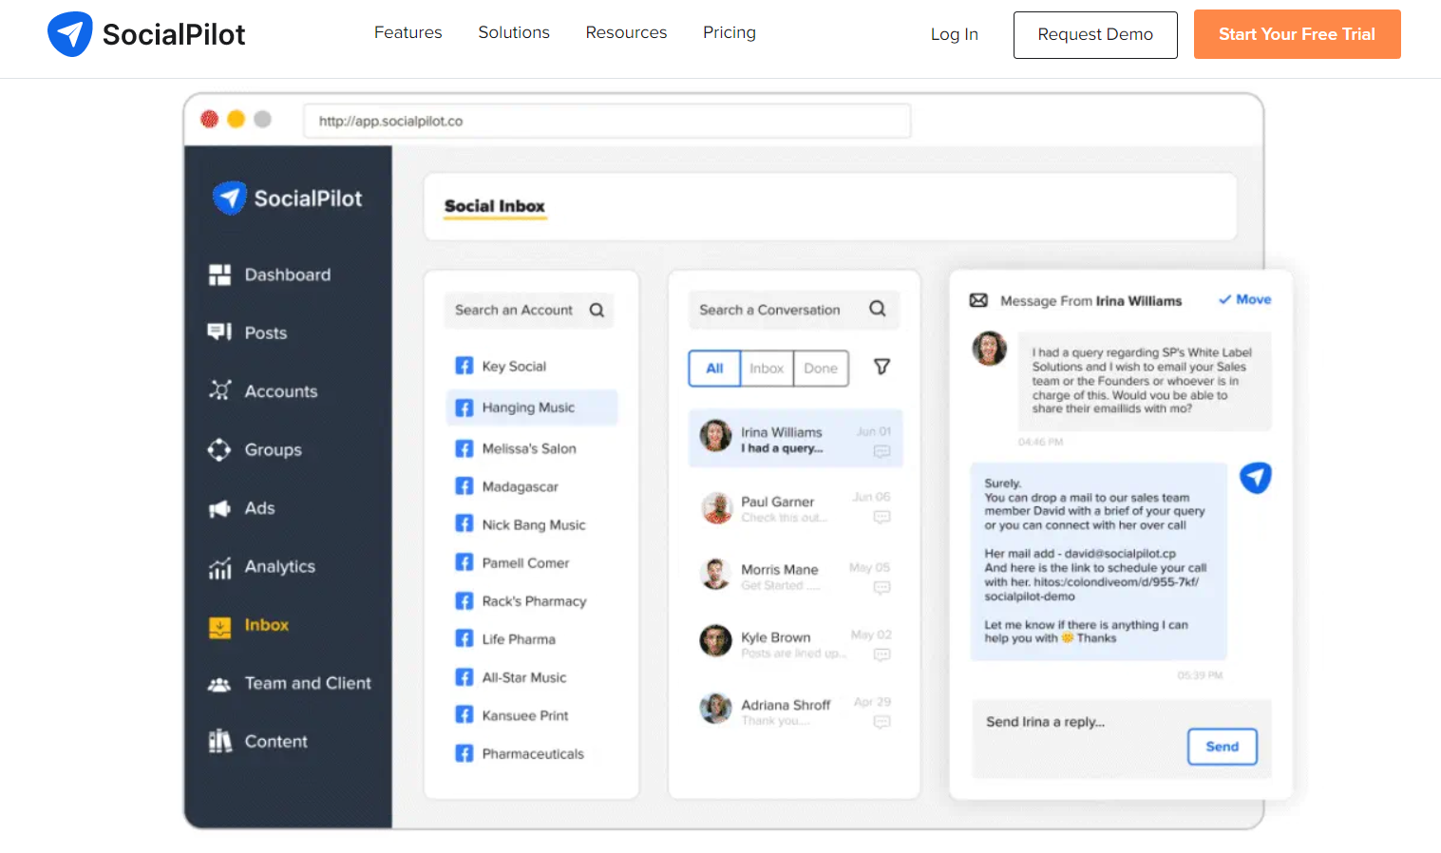This screenshot has height=853, width=1441.
Task: Click Facebook icon beside Madagascar
Action: [464, 486]
